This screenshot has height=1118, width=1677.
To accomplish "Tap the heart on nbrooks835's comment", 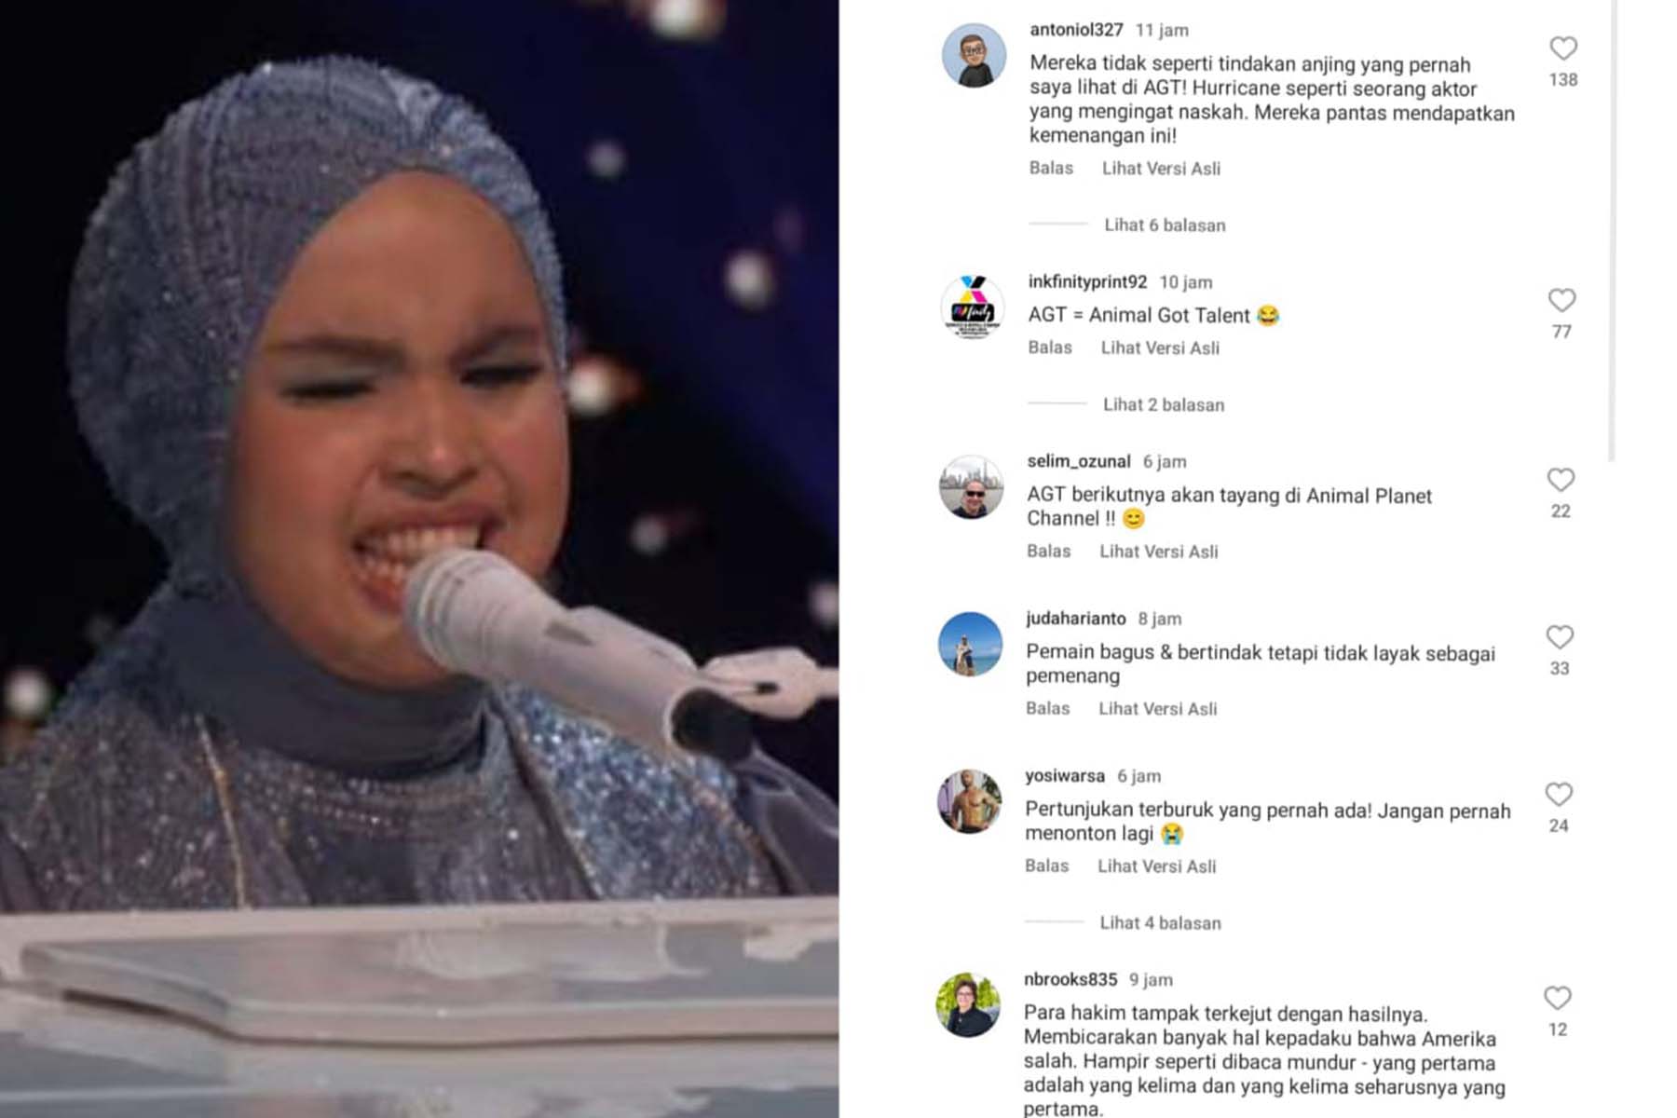I will (x=1558, y=999).
